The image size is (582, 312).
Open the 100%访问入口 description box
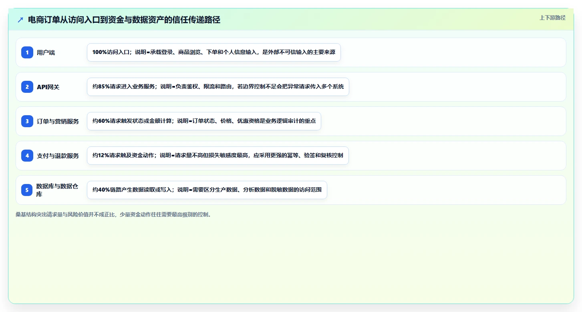(x=214, y=52)
